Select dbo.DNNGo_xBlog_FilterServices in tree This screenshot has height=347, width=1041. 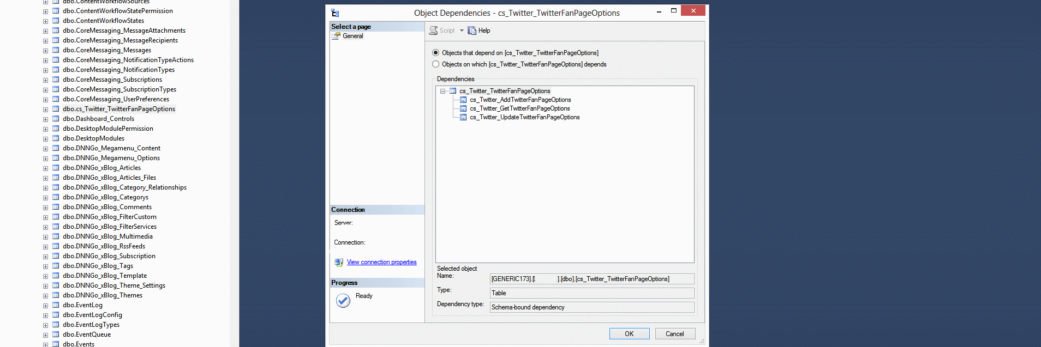(110, 227)
